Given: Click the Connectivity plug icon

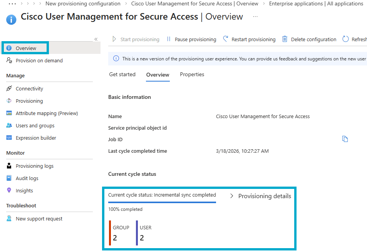Looking at the screenshot, I should (9, 88).
